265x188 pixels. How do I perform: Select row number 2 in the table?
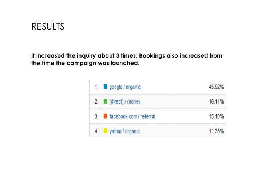pos(96,101)
